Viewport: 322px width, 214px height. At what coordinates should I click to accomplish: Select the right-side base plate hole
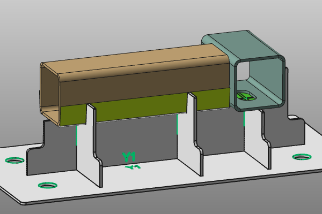tap(302, 157)
